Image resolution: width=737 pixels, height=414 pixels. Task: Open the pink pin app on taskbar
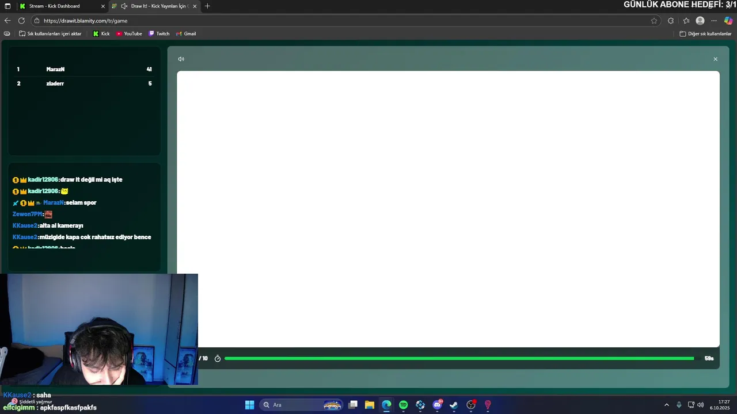(x=488, y=405)
